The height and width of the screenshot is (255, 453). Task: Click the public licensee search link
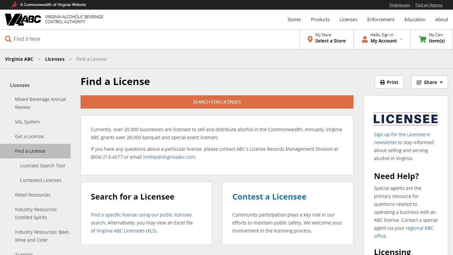[141, 218]
